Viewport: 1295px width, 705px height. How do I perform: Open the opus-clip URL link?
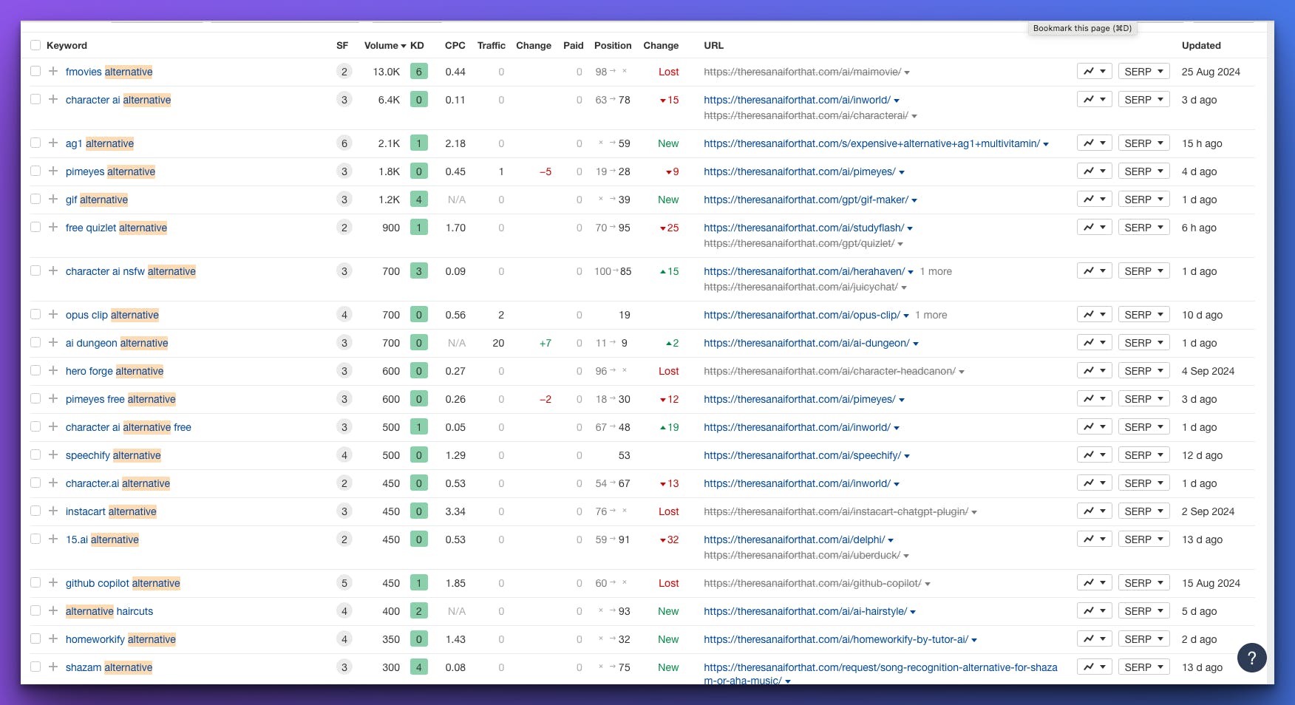802,315
